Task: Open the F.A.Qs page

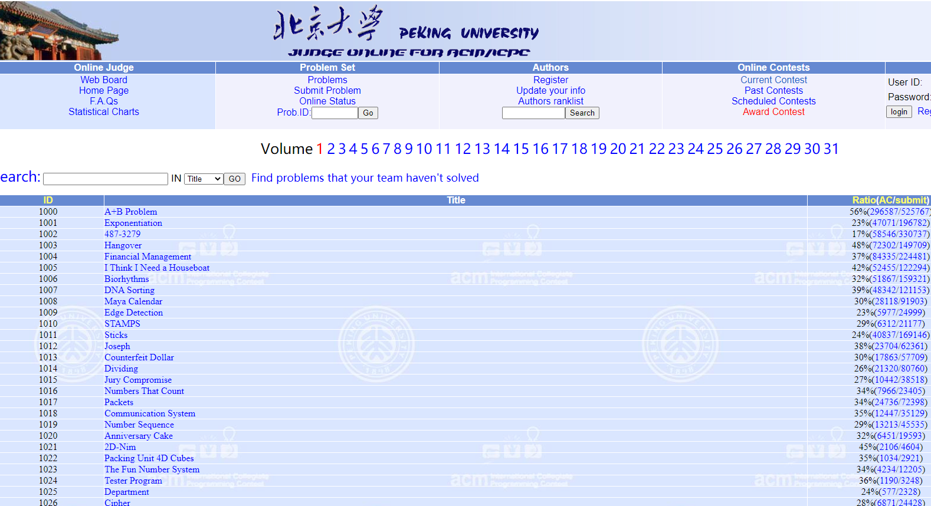Action: tap(104, 101)
